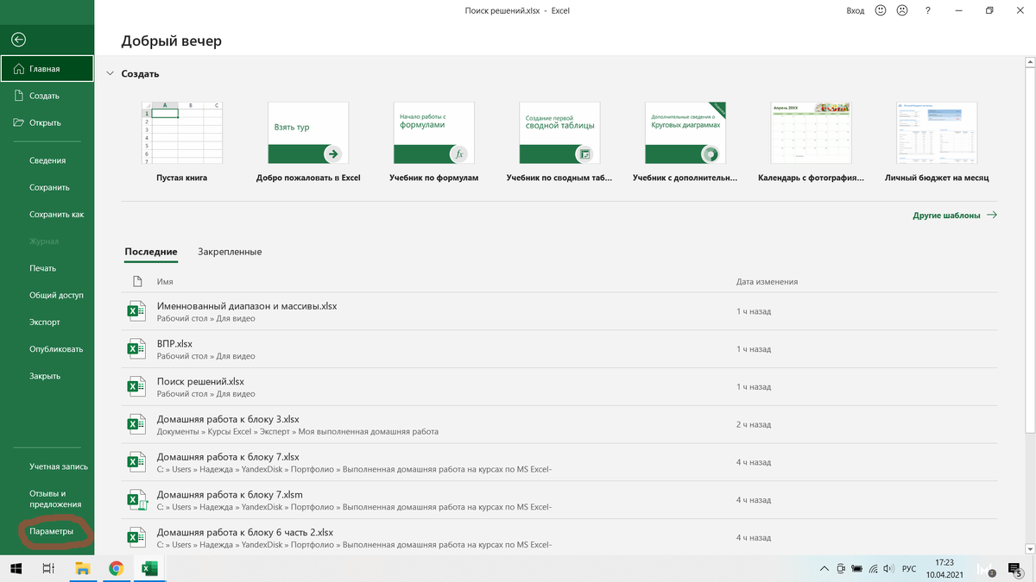
Task: Follow the Другие шаблоны link
Action: (x=954, y=216)
